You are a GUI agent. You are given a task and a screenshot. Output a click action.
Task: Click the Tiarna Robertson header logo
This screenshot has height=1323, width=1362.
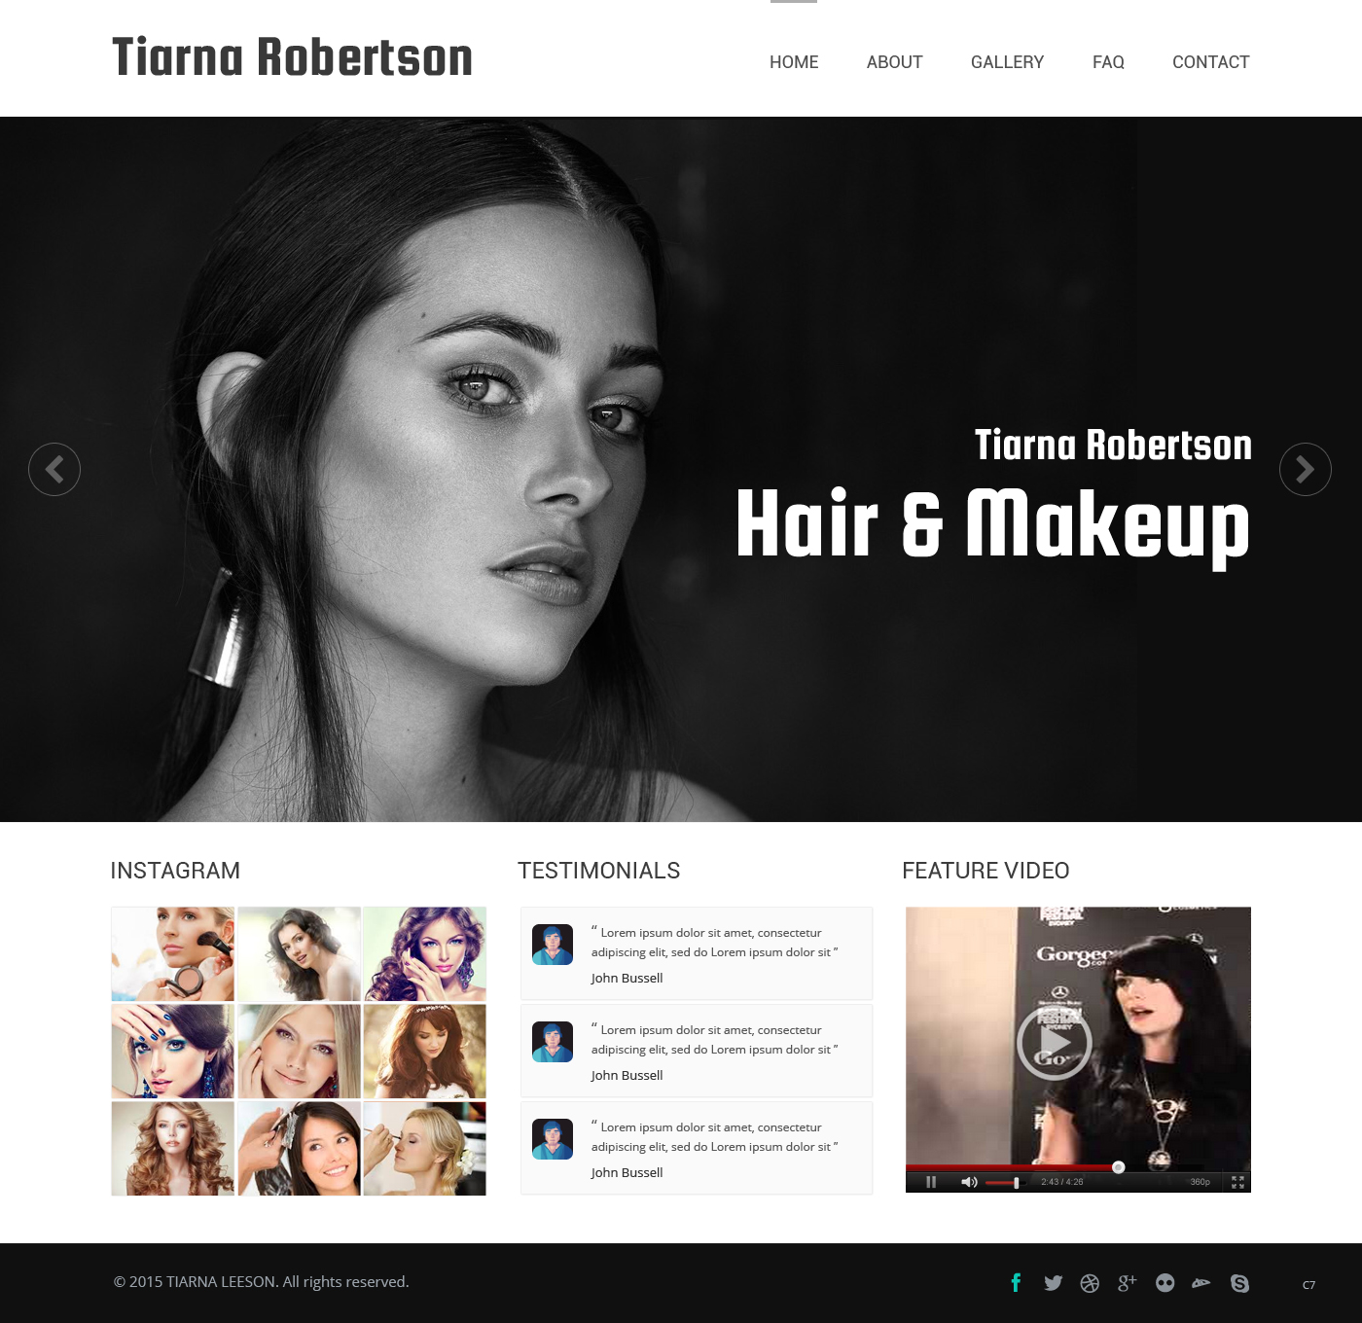point(292,56)
